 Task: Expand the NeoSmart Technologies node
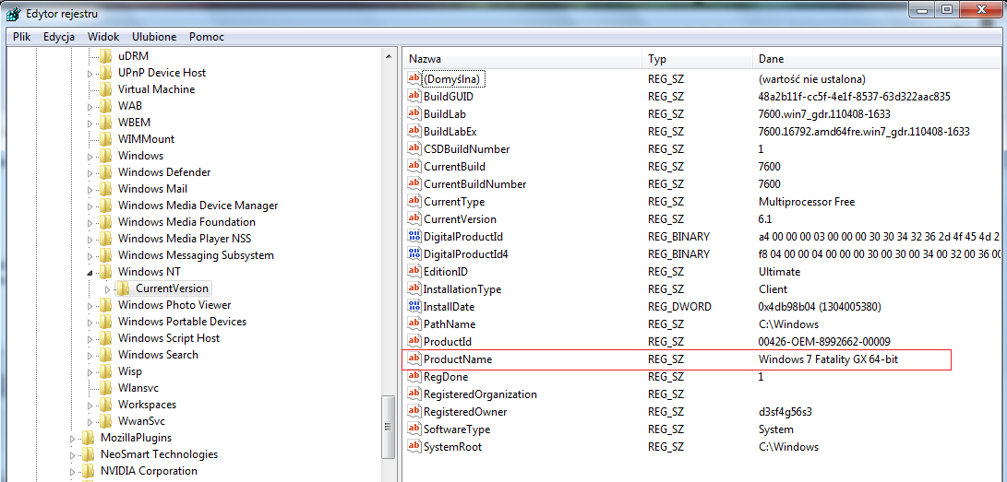coord(73,455)
